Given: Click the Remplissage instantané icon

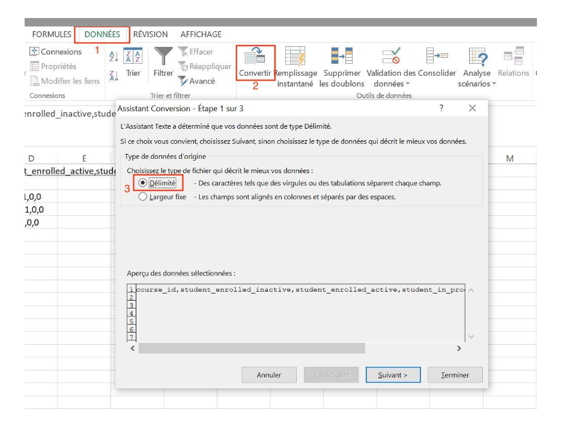Looking at the screenshot, I should point(296,56).
